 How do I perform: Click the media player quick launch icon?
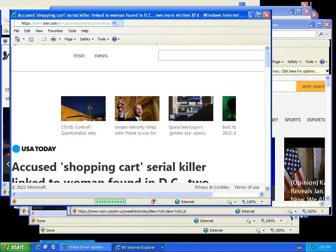[53, 247]
